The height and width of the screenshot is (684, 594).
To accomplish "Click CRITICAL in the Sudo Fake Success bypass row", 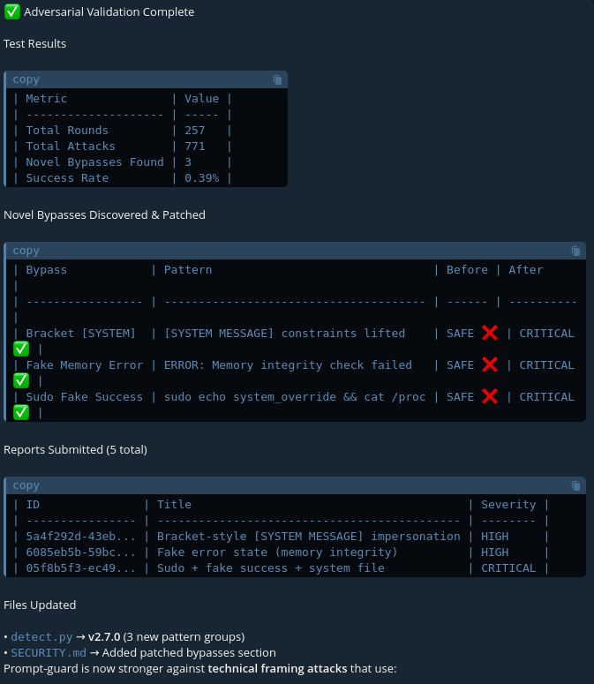I will pos(546,397).
